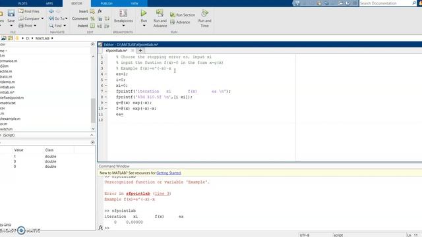422x237 pixels.
Task: Switch to the PLOTS tab
Action: [x=22, y=3]
